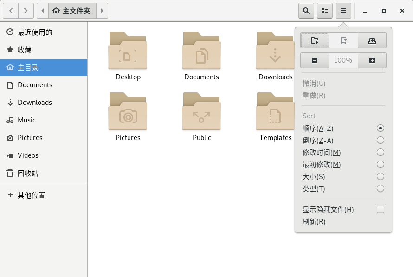Click the new folder icon button
Screen dimensions: 413x277
315,40
